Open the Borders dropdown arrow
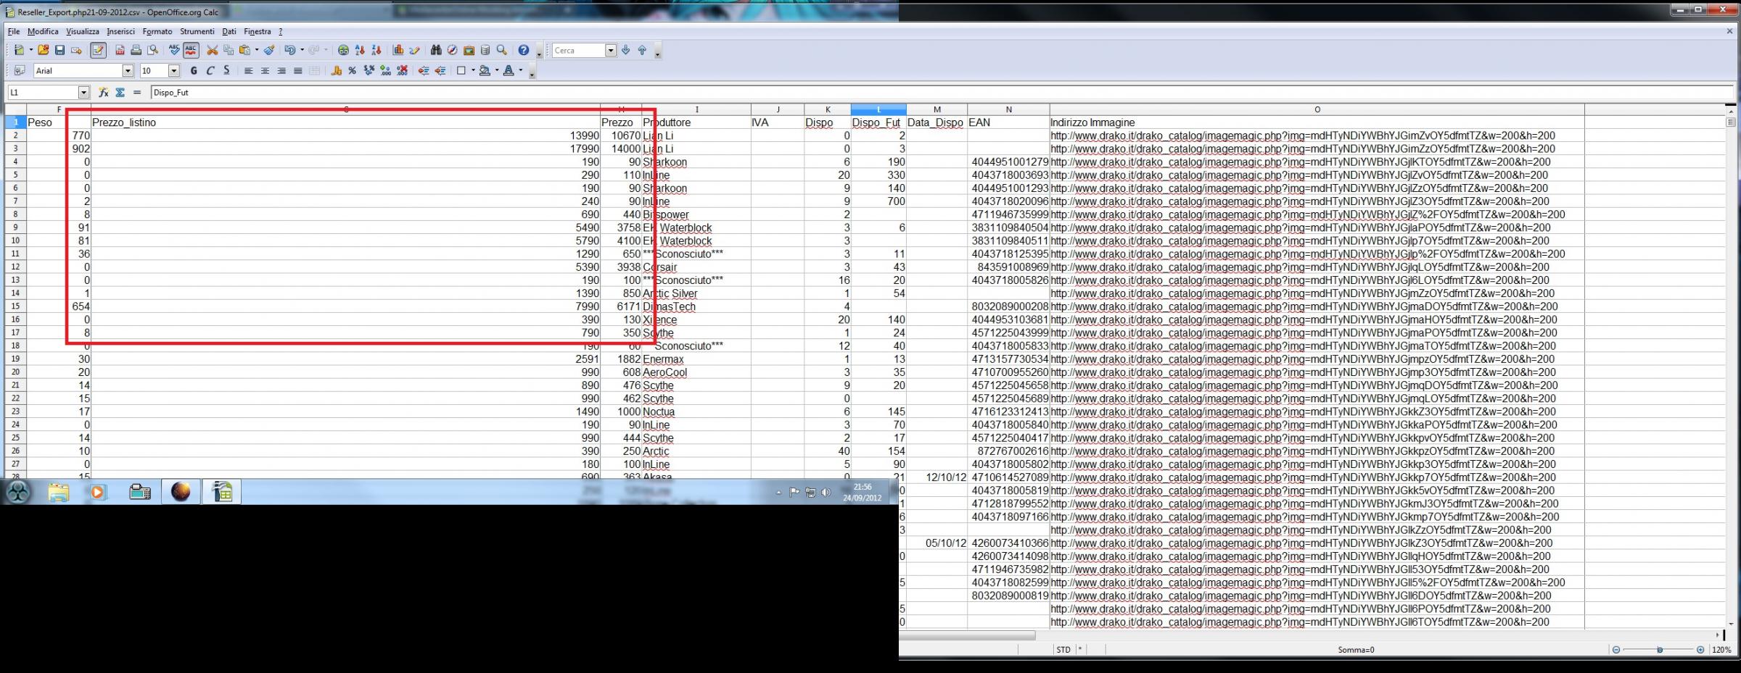 click(473, 70)
